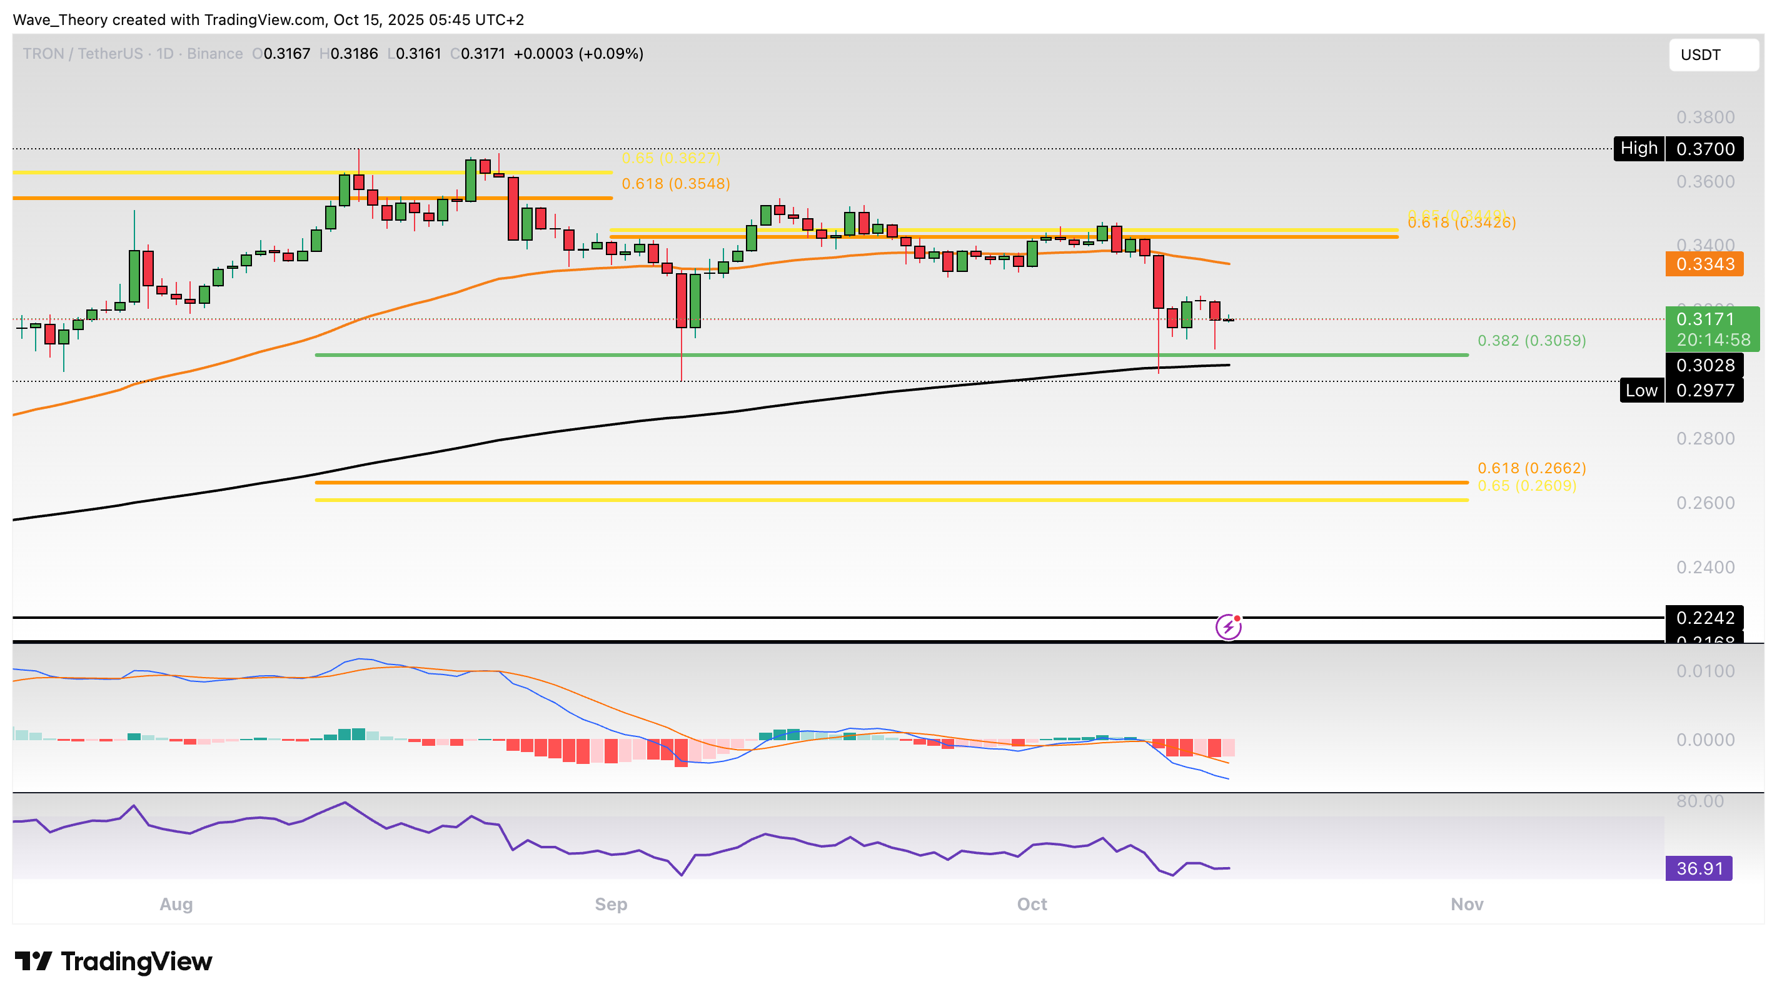Click the 0.2242 support level price label

click(1705, 618)
